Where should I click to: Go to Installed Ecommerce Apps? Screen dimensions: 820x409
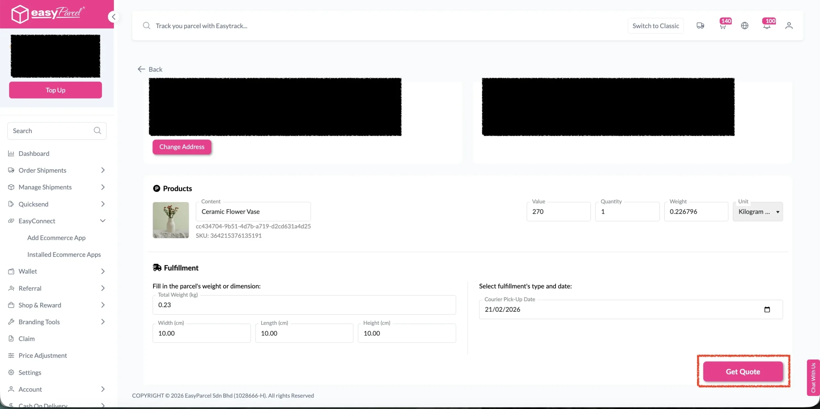pos(64,254)
